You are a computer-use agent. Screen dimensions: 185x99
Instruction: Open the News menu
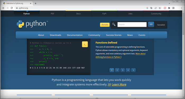pos(130,35)
